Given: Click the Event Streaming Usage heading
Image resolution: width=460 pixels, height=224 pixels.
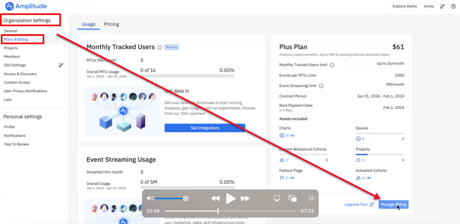Looking at the screenshot, I should click(x=121, y=159).
